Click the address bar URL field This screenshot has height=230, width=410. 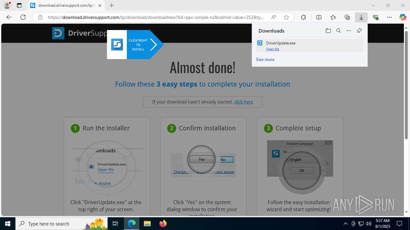pyautogui.click(x=156, y=17)
